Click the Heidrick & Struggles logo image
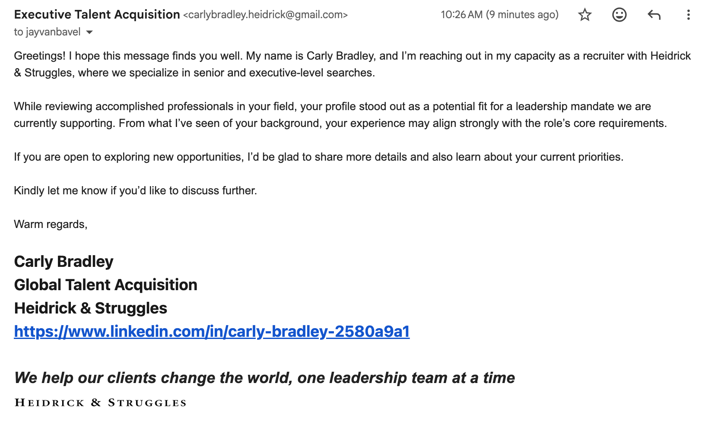 (x=100, y=403)
